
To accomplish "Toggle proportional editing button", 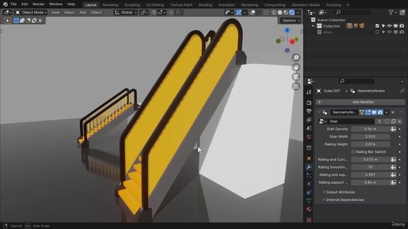I will [171, 13].
